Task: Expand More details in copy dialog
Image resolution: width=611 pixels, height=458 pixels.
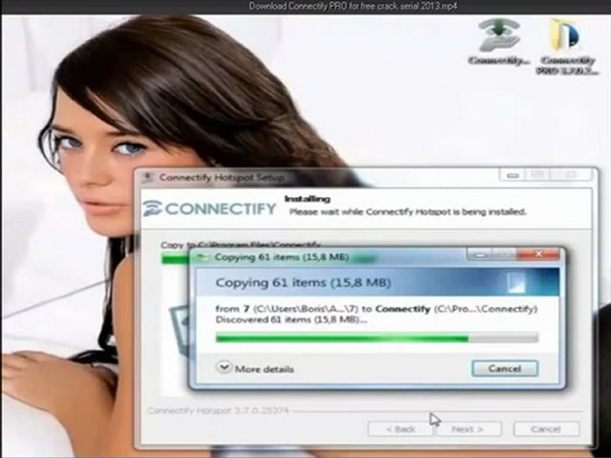Action: [x=255, y=368]
